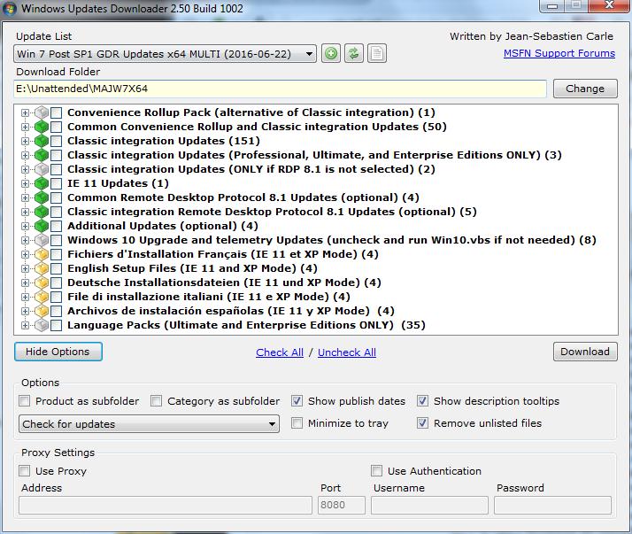Screen dimensions: 632x534
Task: Click the Port field showing 8080
Action: click(342, 505)
